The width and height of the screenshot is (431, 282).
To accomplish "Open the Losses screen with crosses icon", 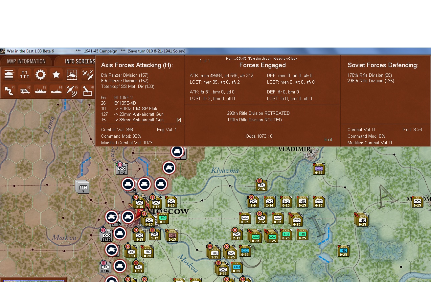I will 25,75.
